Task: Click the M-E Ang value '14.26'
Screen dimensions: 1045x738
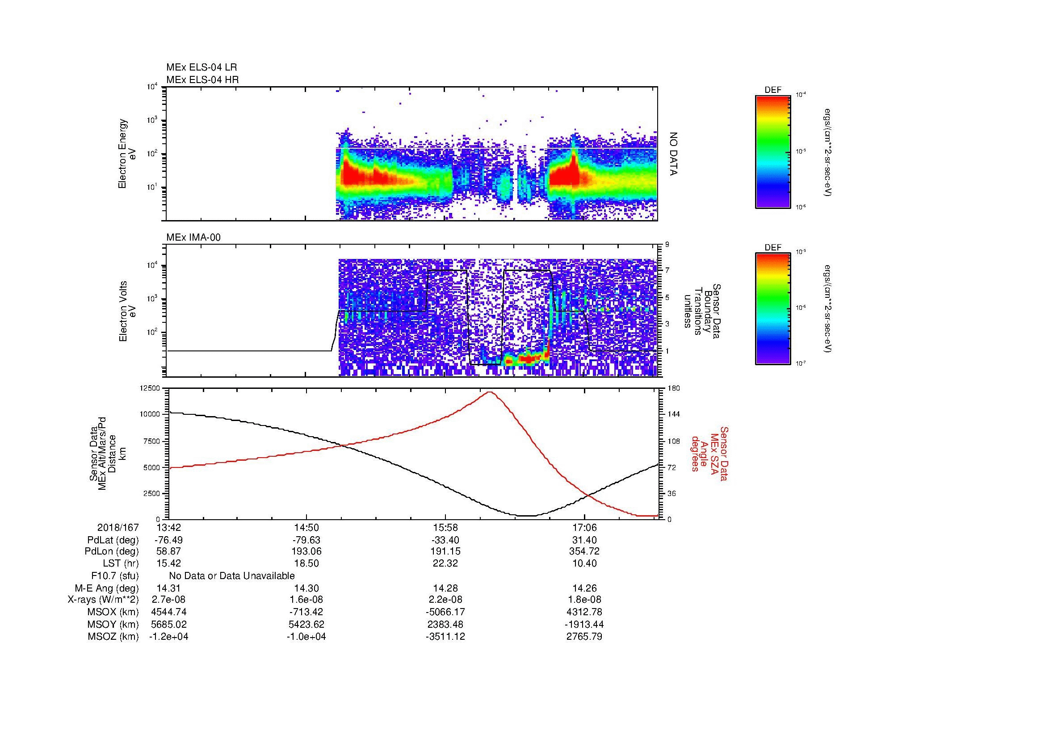Action: pyautogui.click(x=584, y=588)
